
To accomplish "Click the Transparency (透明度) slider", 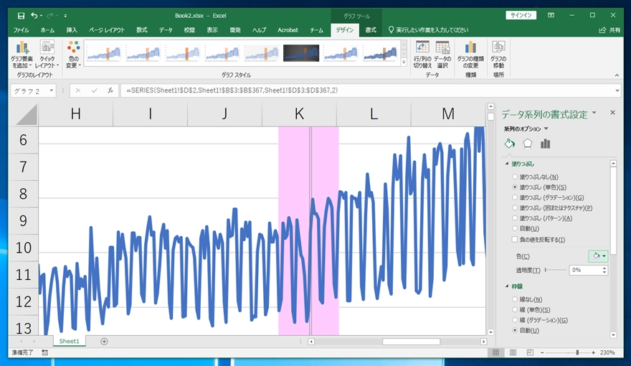I will [555, 270].
